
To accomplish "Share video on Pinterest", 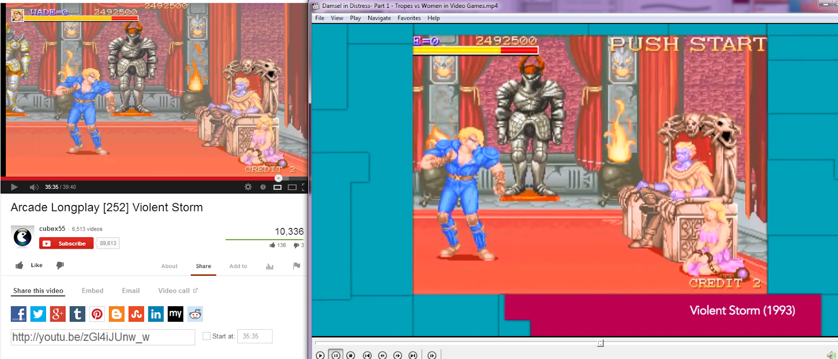I will [97, 314].
